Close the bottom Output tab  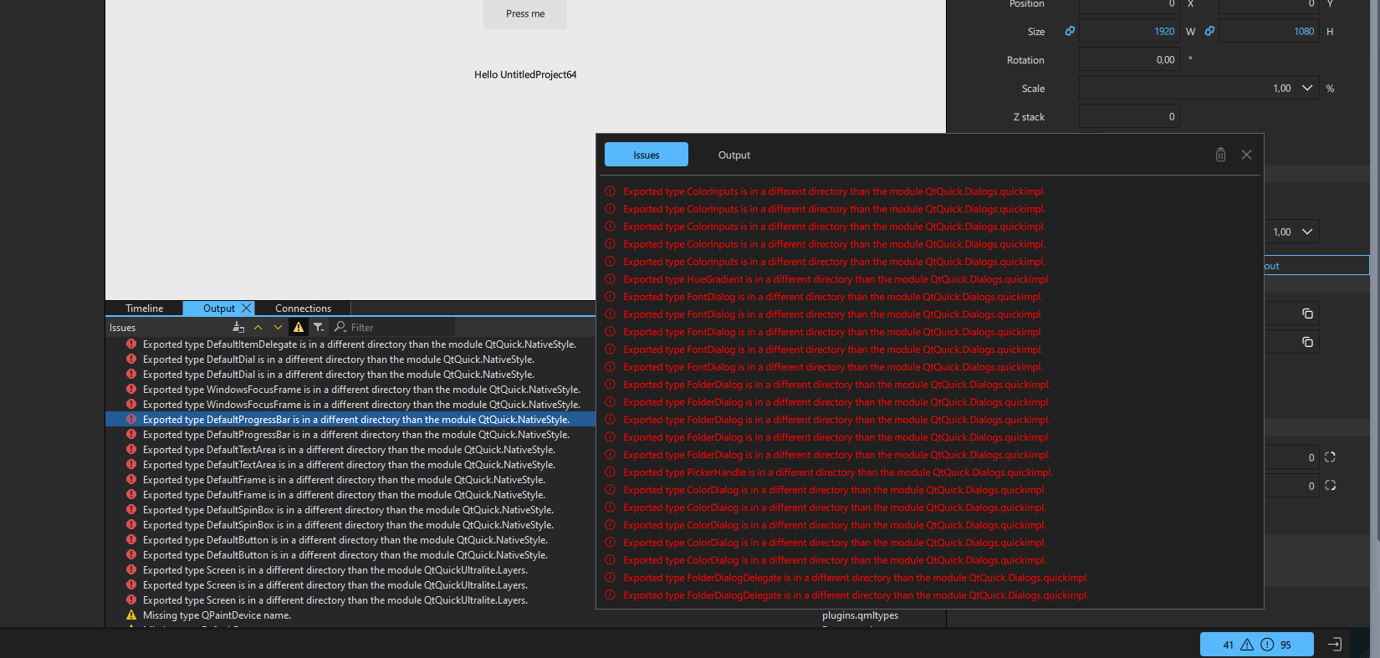click(246, 309)
